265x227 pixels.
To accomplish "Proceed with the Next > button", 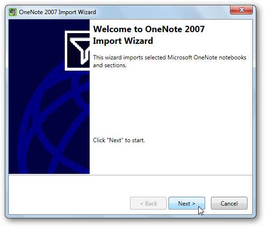I will coord(187,203).
